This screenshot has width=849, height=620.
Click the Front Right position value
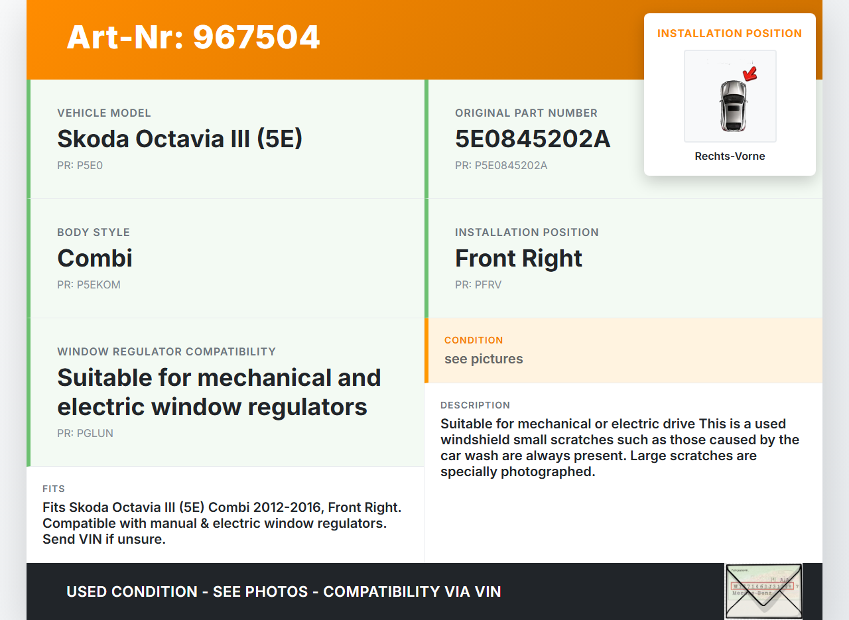pyautogui.click(x=518, y=258)
